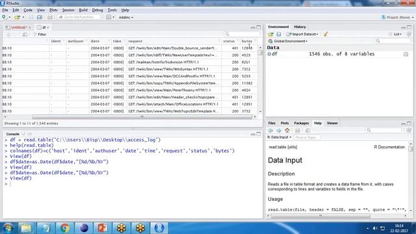Screen dimensions: 416x234
Task: Print the help topic
Action: coord(298,130)
